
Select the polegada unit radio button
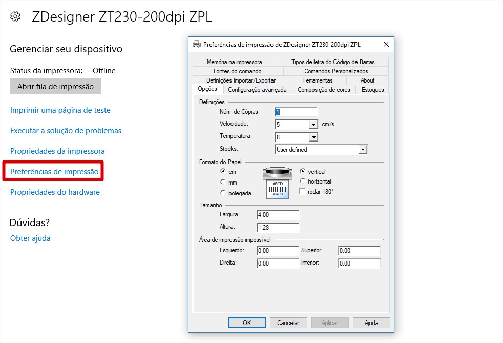pyautogui.click(x=223, y=193)
